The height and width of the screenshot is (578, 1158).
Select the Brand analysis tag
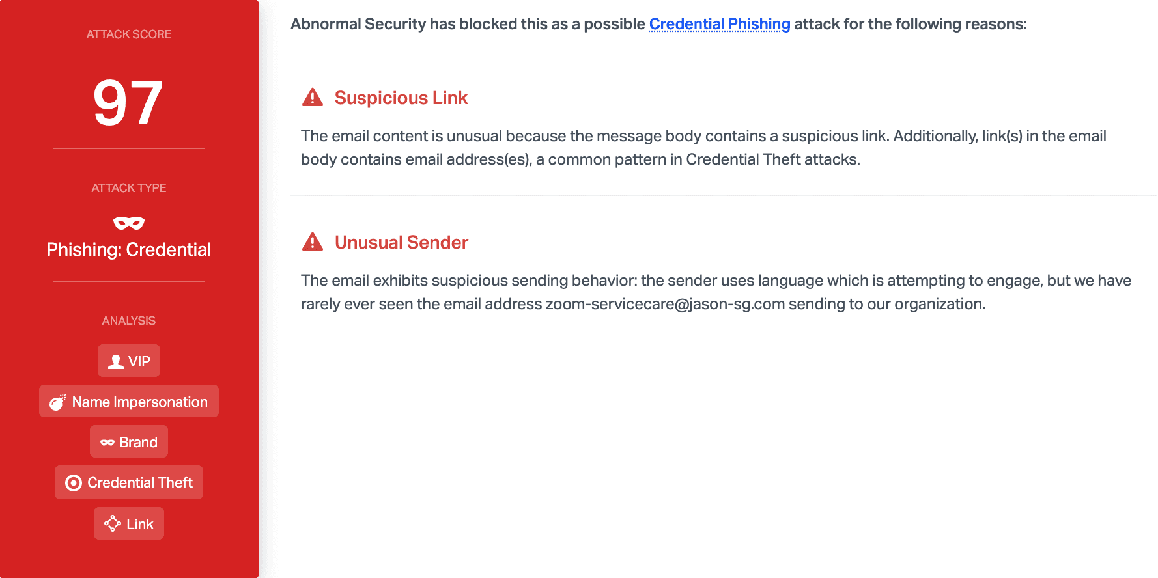coord(129,441)
